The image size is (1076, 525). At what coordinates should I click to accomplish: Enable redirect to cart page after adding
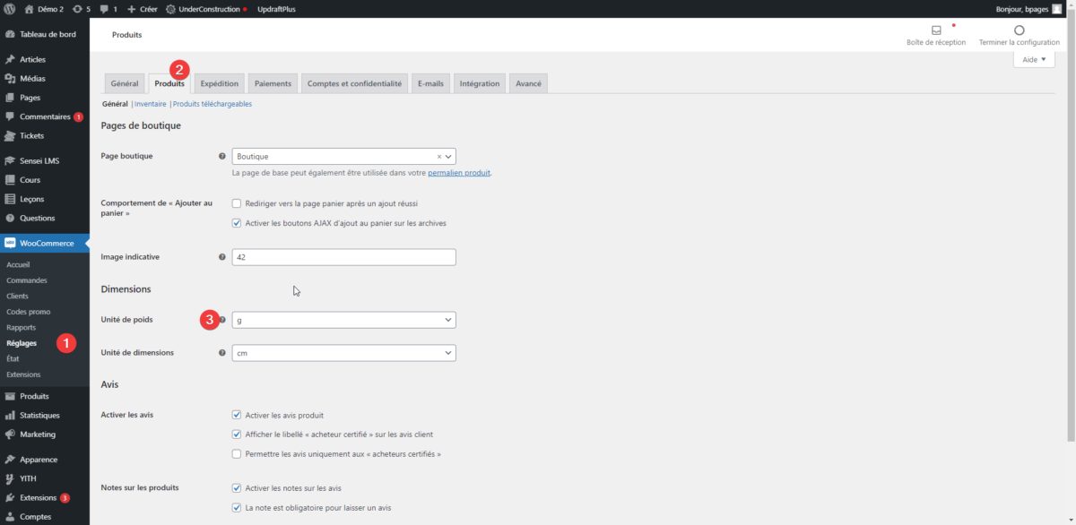coord(237,203)
